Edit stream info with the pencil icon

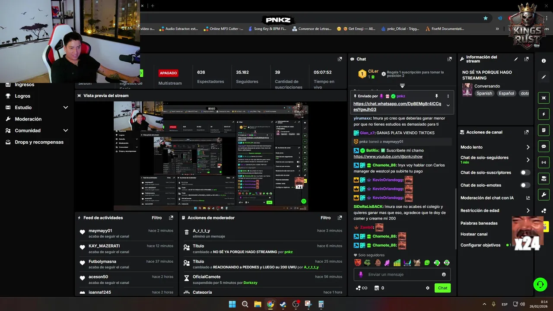click(x=516, y=59)
